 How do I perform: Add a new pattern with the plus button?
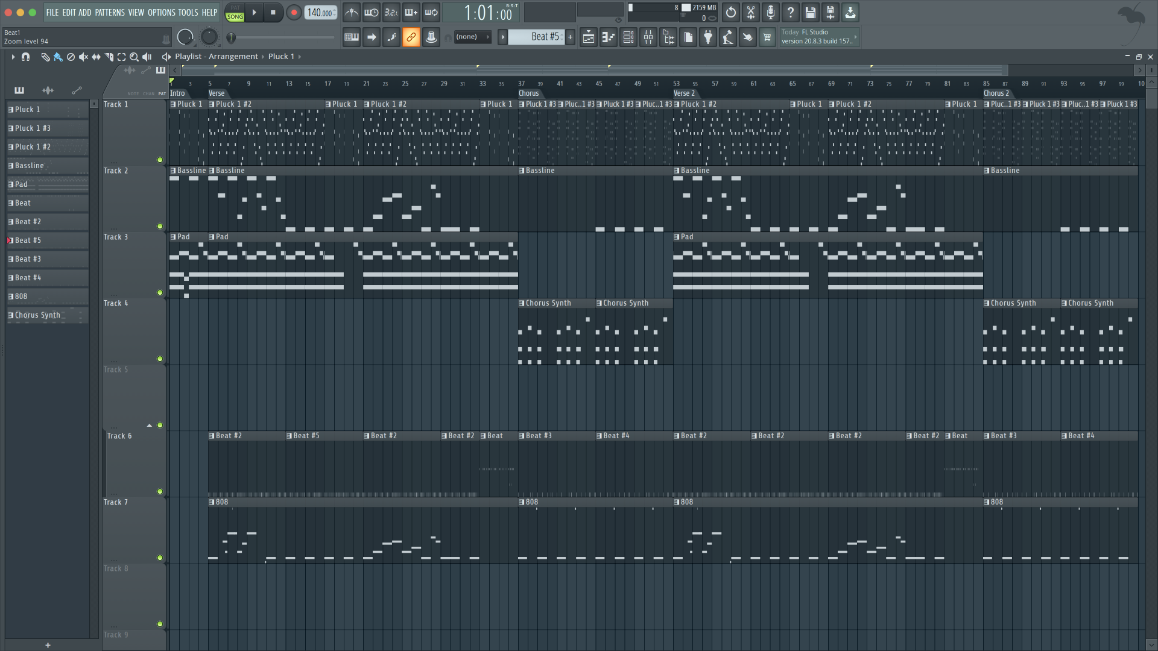(570, 37)
